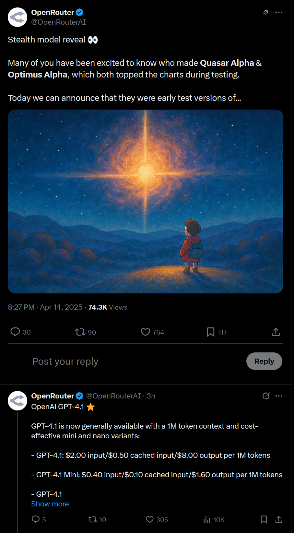Viewport: 294px width, 533px height.
Task: Open more options on the GPT-4.1 reply
Action: 279,396
